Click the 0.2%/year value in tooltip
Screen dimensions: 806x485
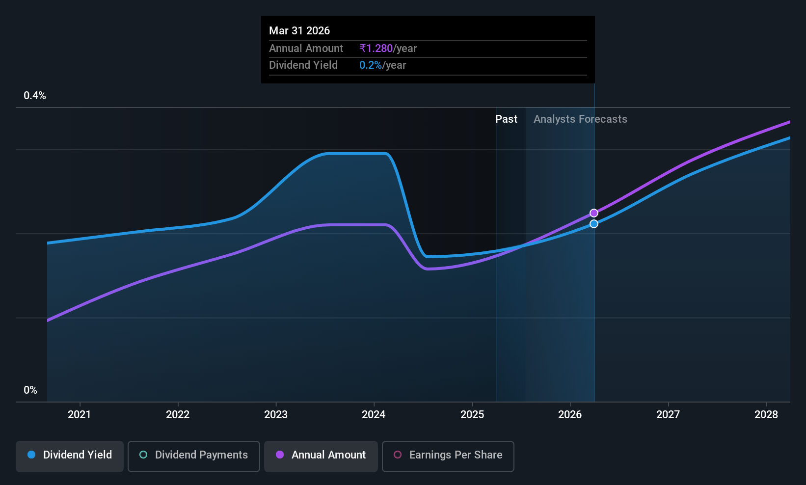pos(383,65)
